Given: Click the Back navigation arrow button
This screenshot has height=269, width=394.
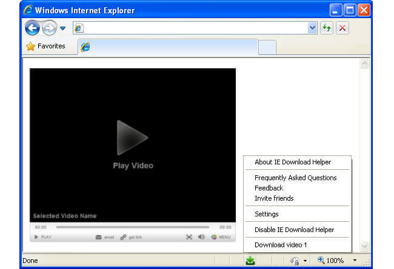Looking at the screenshot, I should point(32,28).
